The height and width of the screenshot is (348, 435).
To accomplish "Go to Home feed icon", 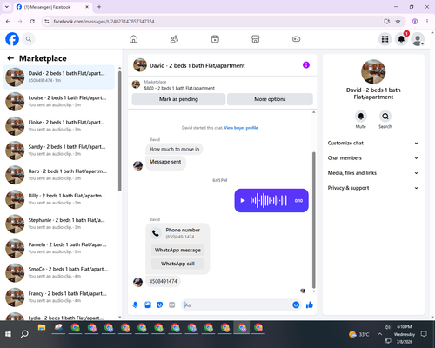I will click(133, 39).
